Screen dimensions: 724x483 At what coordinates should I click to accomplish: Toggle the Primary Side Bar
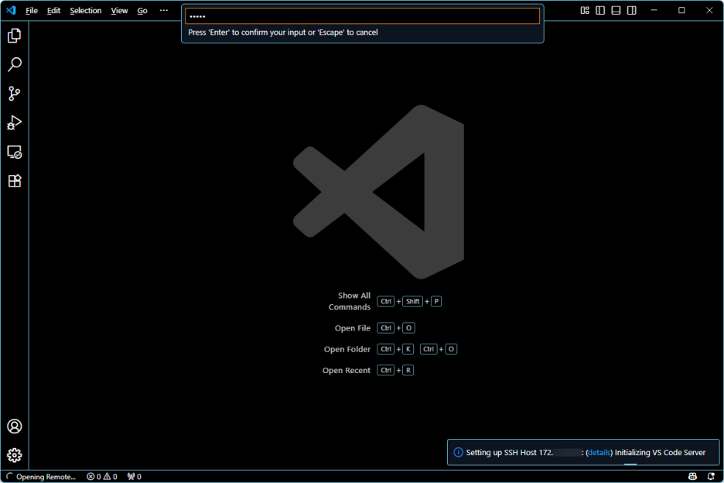[600, 10]
